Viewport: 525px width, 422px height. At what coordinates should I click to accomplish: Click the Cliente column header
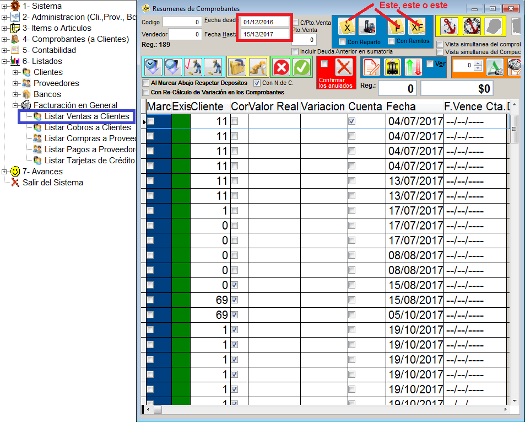[x=210, y=106]
